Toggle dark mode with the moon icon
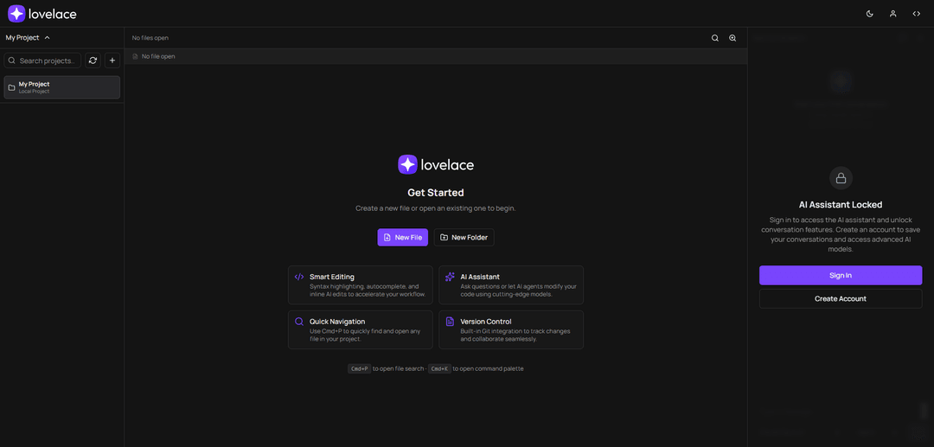The height and width of the screenshot is (447, 934). click(870, 14)
